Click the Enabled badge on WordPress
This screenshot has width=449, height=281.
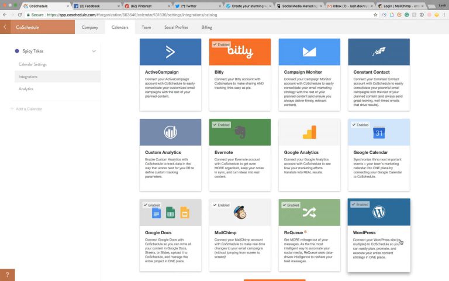click(360, 204)
